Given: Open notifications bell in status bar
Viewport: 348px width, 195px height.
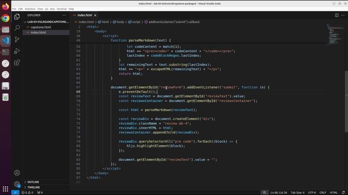Looking at the screenshot, I should 343,193.
